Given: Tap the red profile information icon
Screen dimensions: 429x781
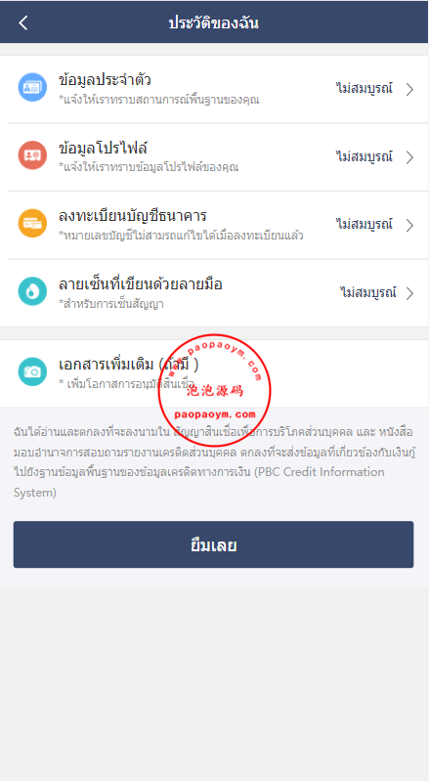Looking at the screenshot, I should pyautogui.click(x=32, y=155).
